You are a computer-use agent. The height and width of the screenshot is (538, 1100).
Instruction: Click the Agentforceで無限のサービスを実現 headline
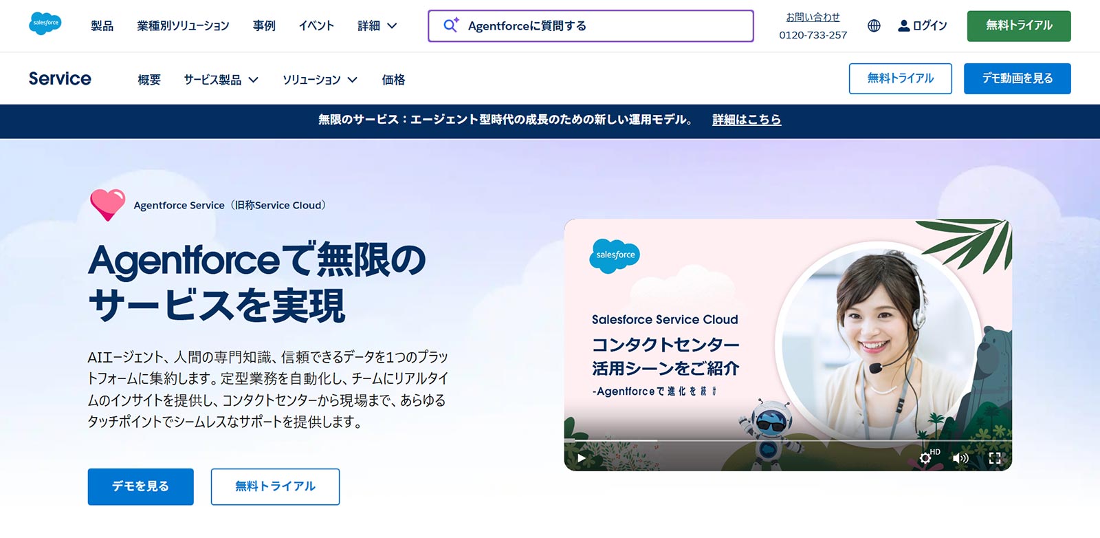[257, 282]
